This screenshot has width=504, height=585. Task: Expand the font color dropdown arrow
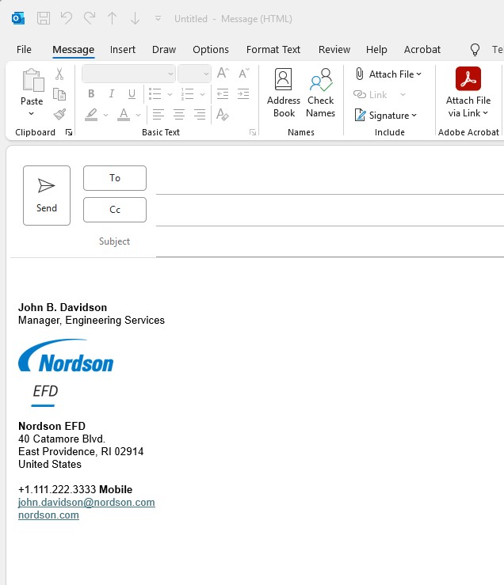point(138,115)
